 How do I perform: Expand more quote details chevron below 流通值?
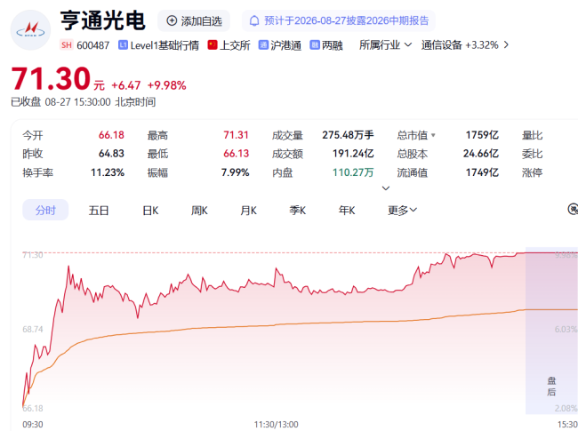click(386, 188)
